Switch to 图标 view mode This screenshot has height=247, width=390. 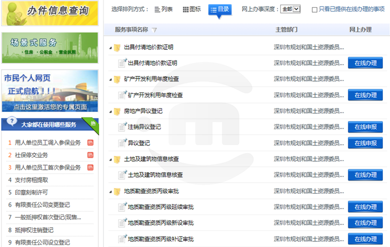pyautogui.click(x=192, y=9)
